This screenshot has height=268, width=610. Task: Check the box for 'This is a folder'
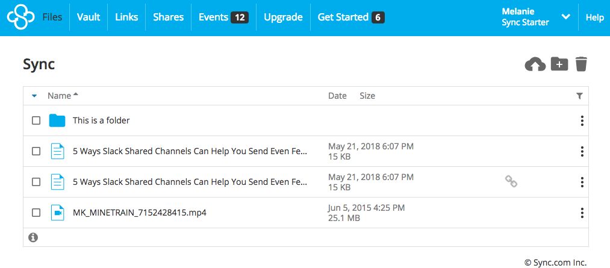click(36, 120)
